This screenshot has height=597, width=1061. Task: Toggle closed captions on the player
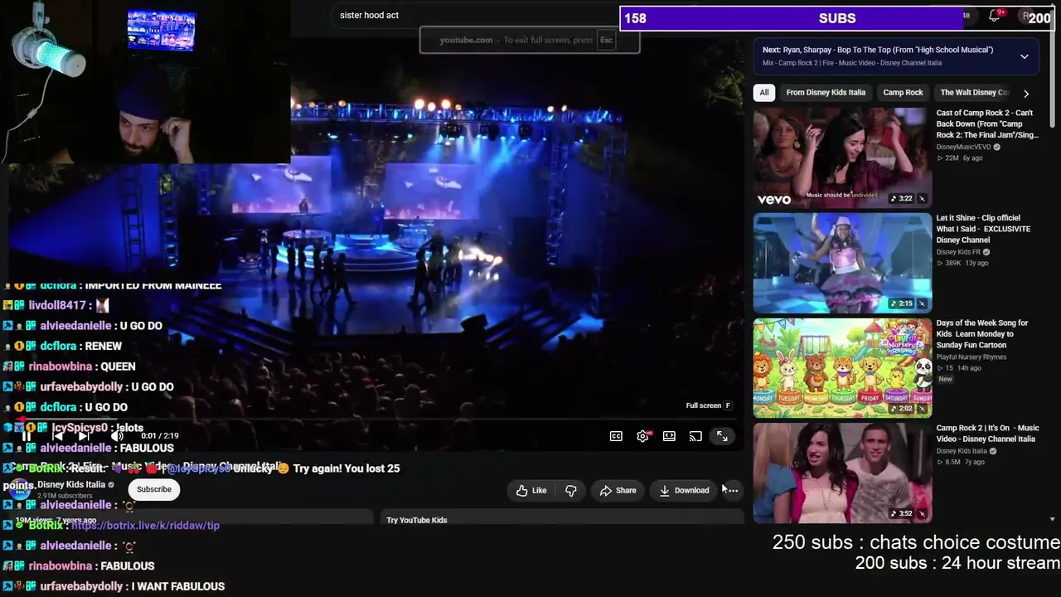[x=616, y=436]
